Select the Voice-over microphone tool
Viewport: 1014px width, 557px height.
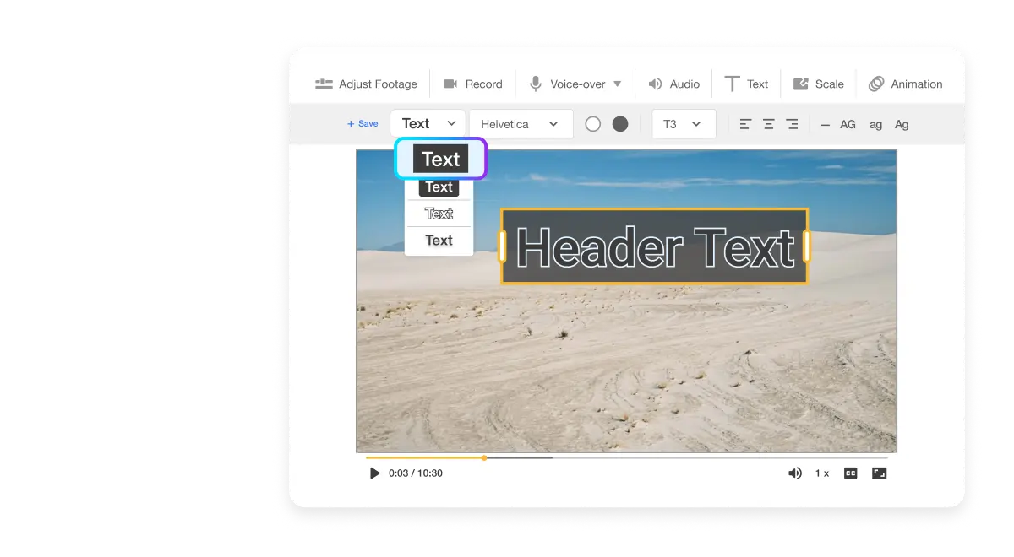pyautogui.click(x=567, y=84)
